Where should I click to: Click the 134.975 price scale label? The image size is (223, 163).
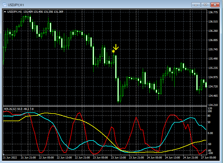213,77
